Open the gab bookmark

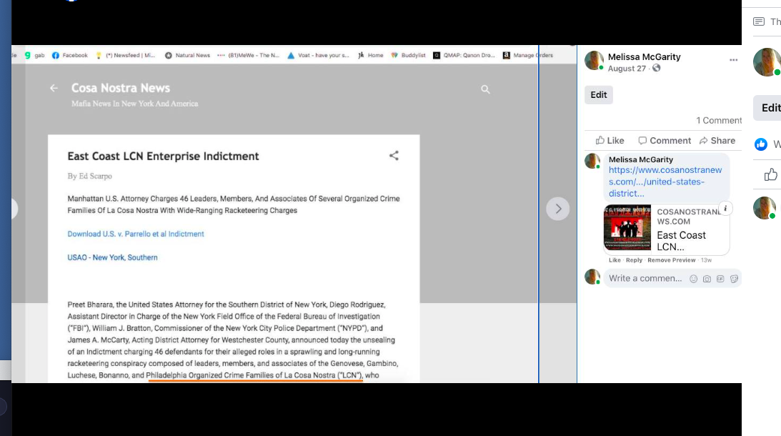35,55
